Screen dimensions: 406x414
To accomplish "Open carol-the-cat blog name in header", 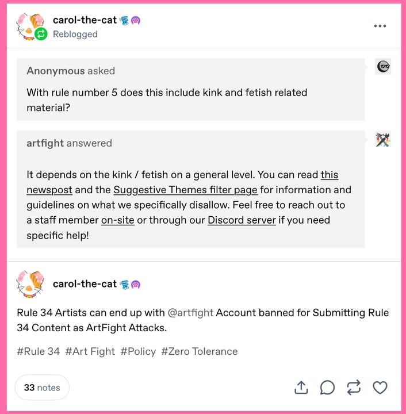I will (x=85, y=20).
